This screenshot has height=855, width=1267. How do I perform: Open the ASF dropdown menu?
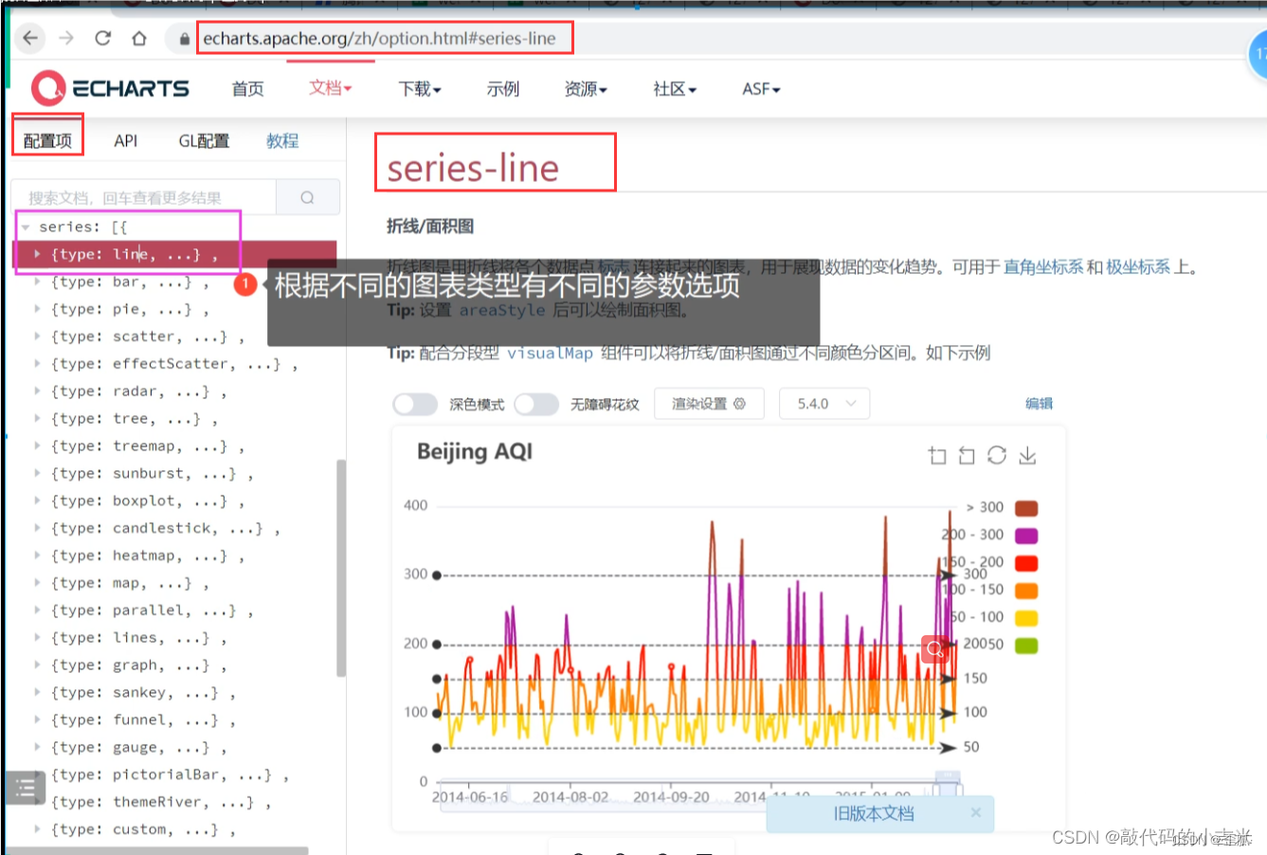click(761, 89)
